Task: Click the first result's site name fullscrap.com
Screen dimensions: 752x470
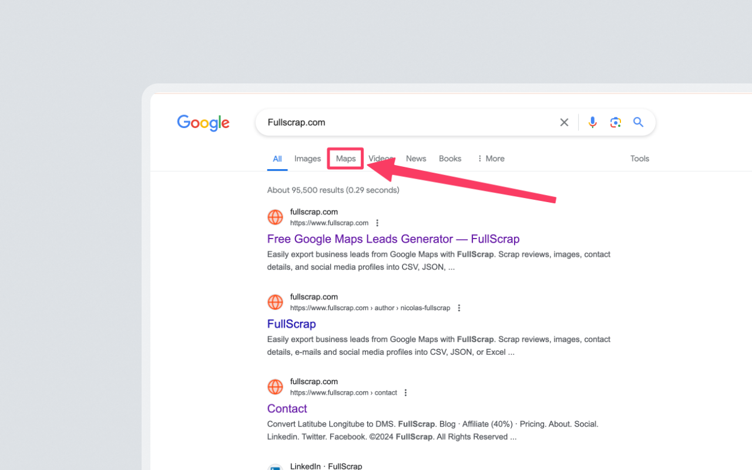Action: tap(314, 212)
